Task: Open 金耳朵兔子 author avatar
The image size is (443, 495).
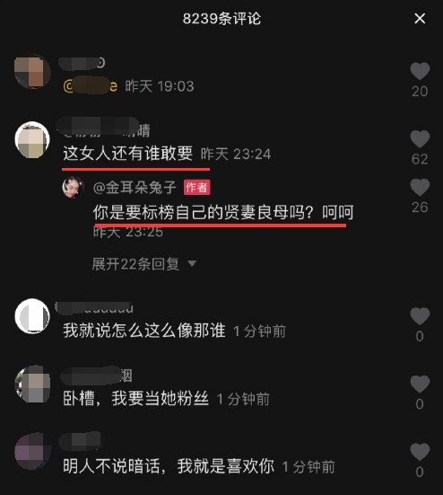Action: [74, 187]
